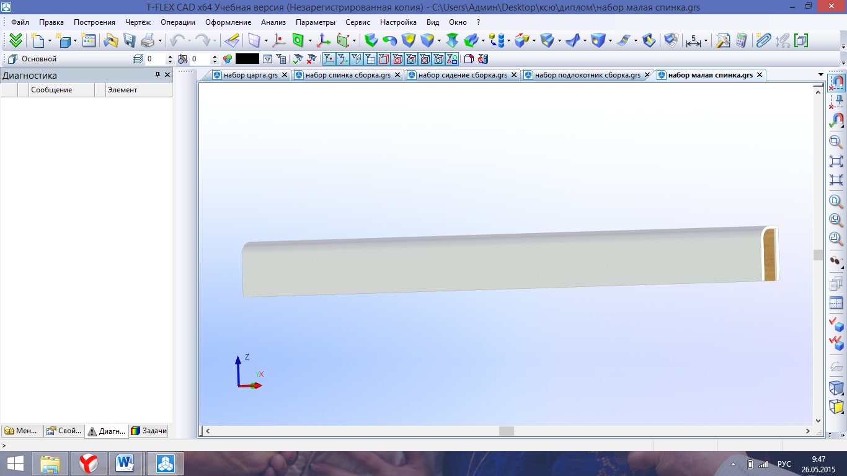The width and height of the screenshot is (847, 476).
Task: Open the Построения menu
Action: point(94,22)
